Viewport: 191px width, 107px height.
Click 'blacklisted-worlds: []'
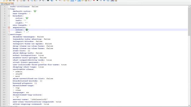(27, 81)
